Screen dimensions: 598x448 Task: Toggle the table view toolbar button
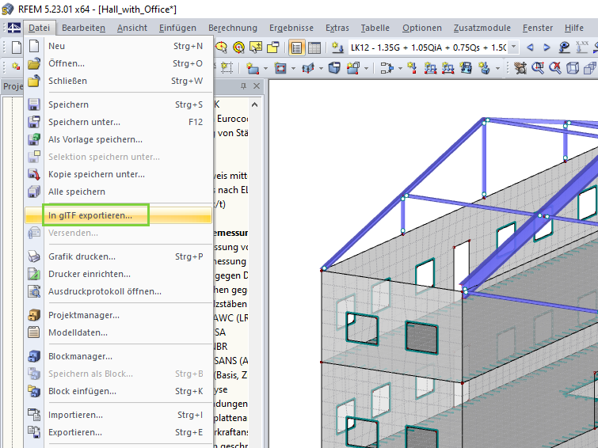coord(314,47)
